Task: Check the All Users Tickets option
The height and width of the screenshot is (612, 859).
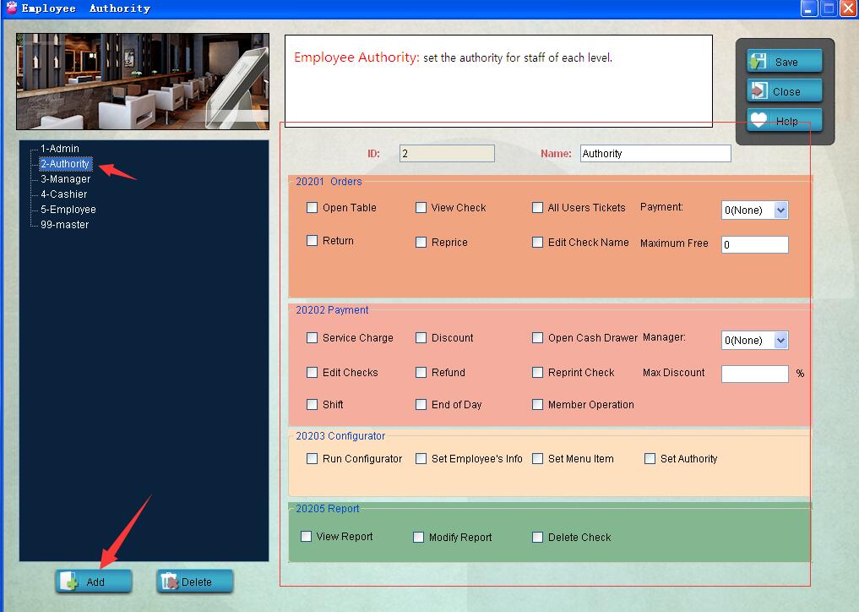Action: point(537,207)
